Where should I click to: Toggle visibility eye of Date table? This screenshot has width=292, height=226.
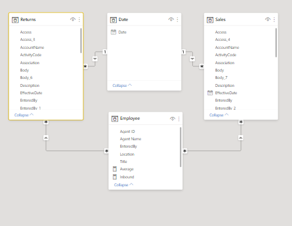pos(171,19)
